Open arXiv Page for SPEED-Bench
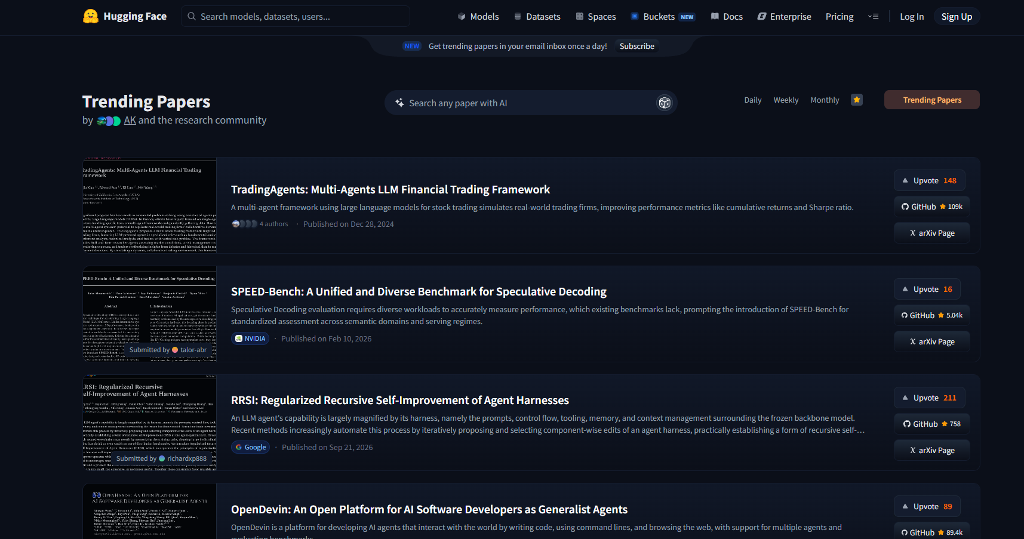The height and width of the screenshot is (539, 1024). pos(931,341)
